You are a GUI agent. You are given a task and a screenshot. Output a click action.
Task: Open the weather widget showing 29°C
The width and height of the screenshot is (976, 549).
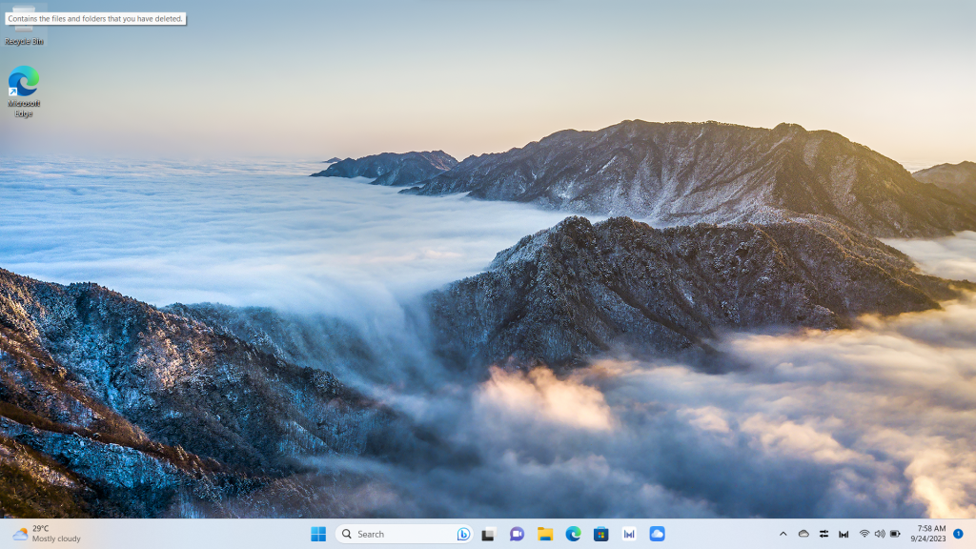47,534
